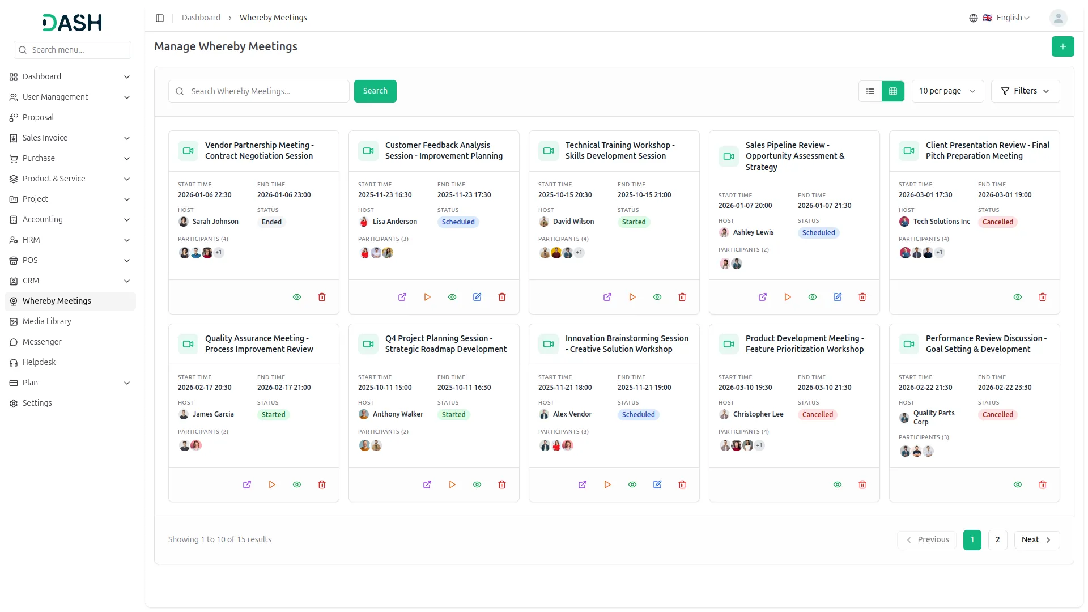Edit the Customer Feedback Analysis Session meeting

coord(477,297)
